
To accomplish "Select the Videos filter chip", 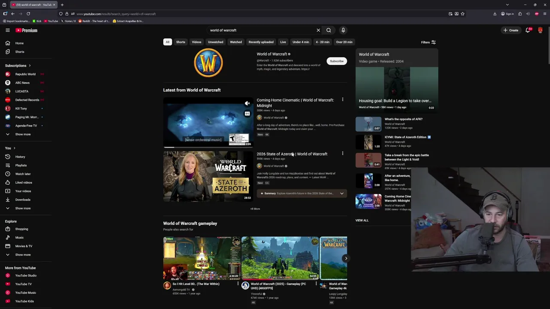I will pyautogui.click(x=196, y=42).
